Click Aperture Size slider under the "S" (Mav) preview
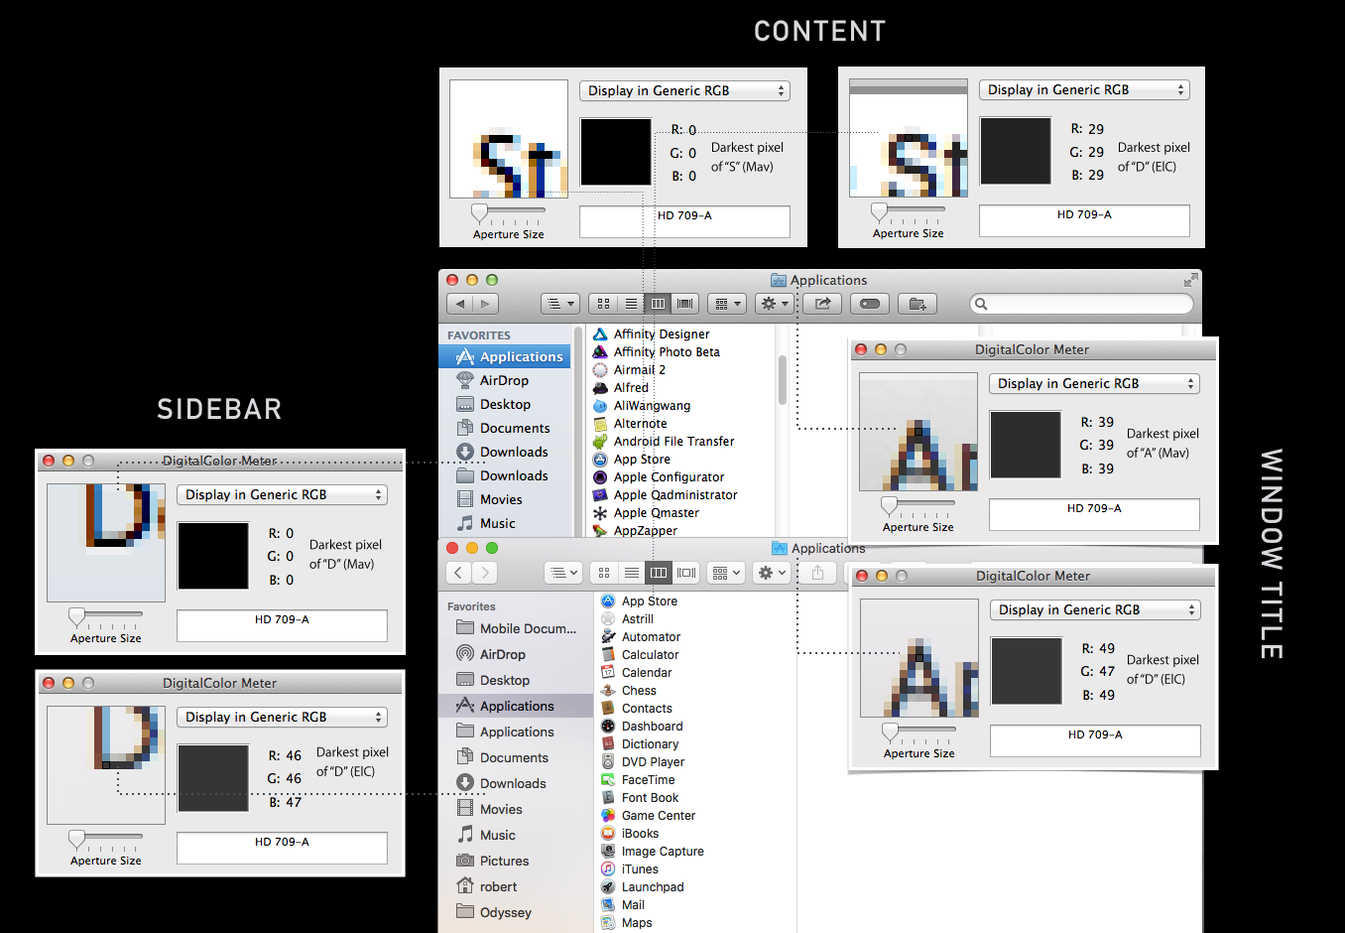 (x=508, y=213)
